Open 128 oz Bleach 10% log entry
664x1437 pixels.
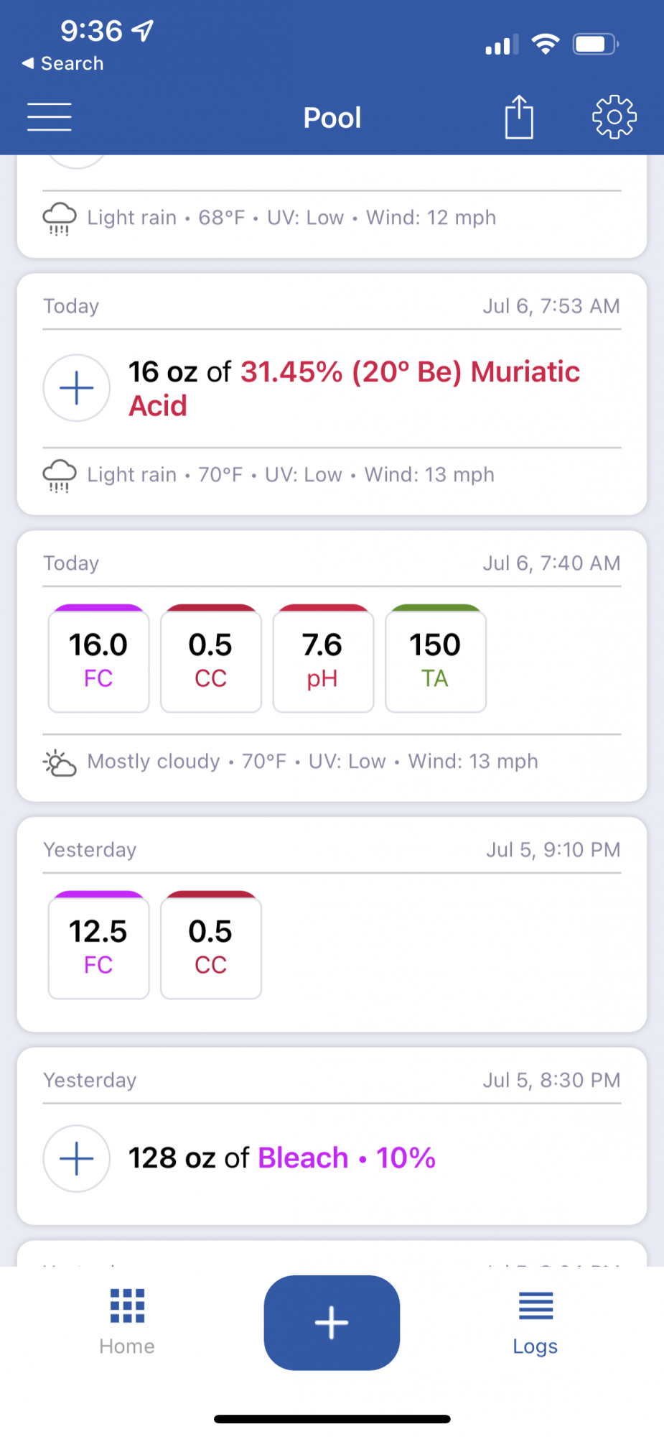(x=332, y=1136)
